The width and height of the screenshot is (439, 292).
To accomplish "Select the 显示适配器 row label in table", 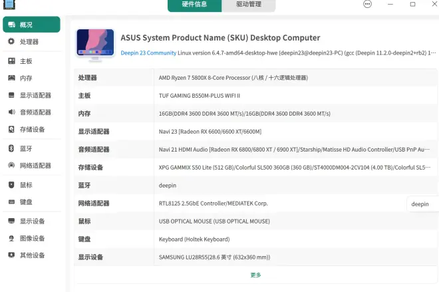I will click(94, 132).
